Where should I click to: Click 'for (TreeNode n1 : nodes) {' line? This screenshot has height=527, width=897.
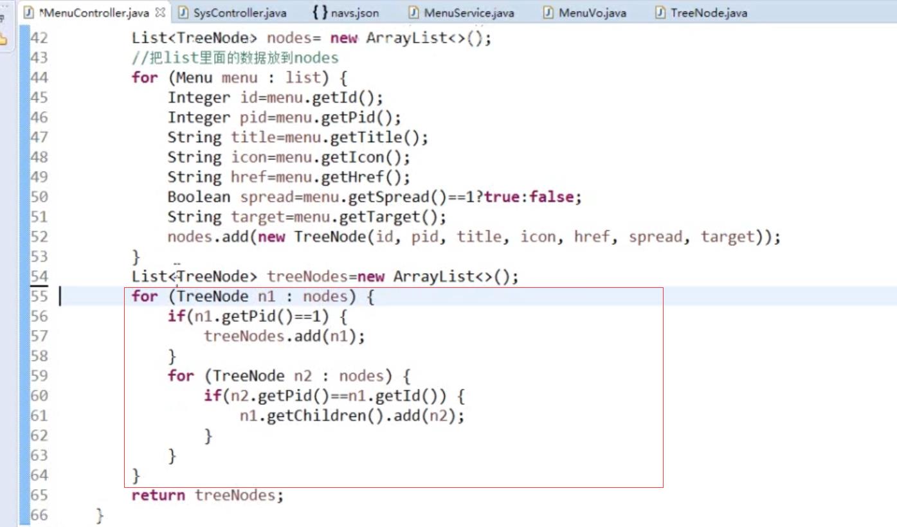point(253,297)
